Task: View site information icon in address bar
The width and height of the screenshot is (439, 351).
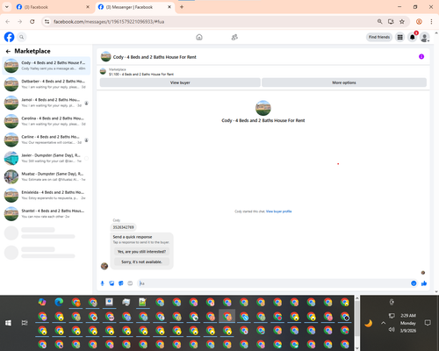Action: click(47, 21)
